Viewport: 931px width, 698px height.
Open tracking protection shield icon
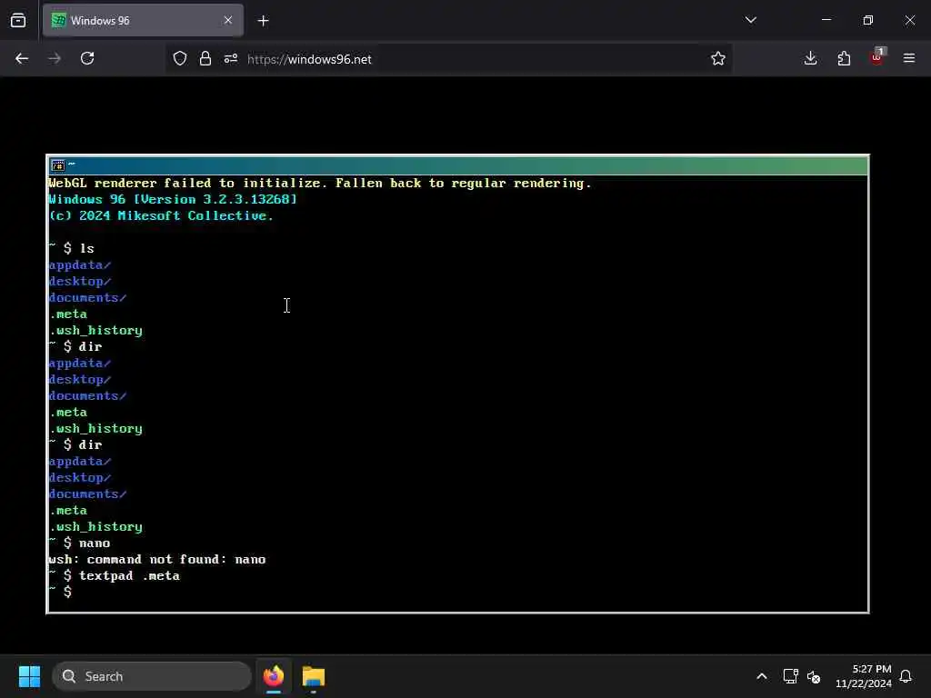click(x=180, y=58)
